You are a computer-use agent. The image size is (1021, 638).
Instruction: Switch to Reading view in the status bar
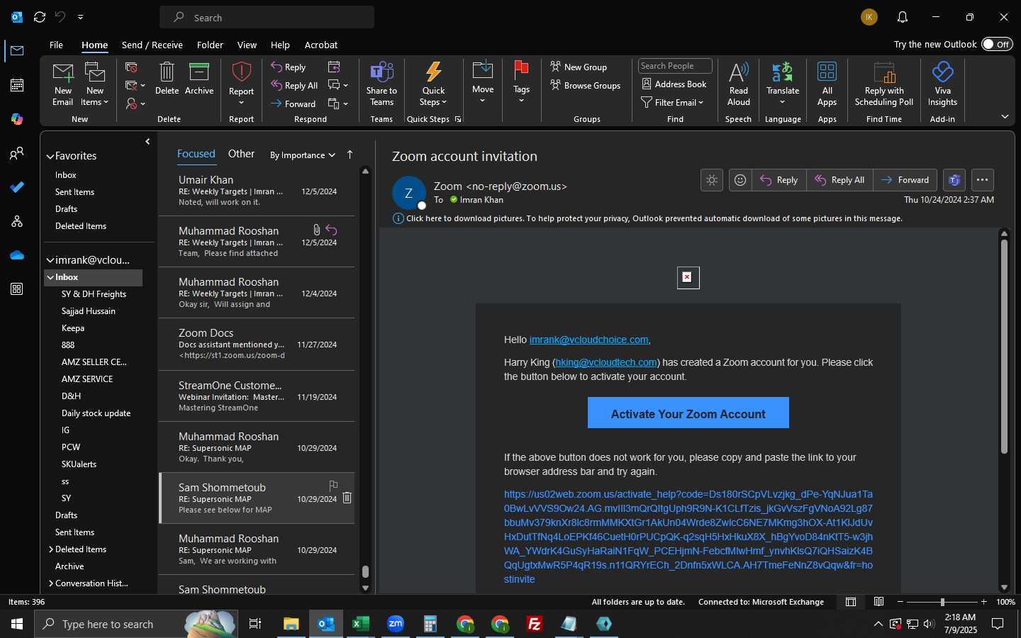(878, 602)
